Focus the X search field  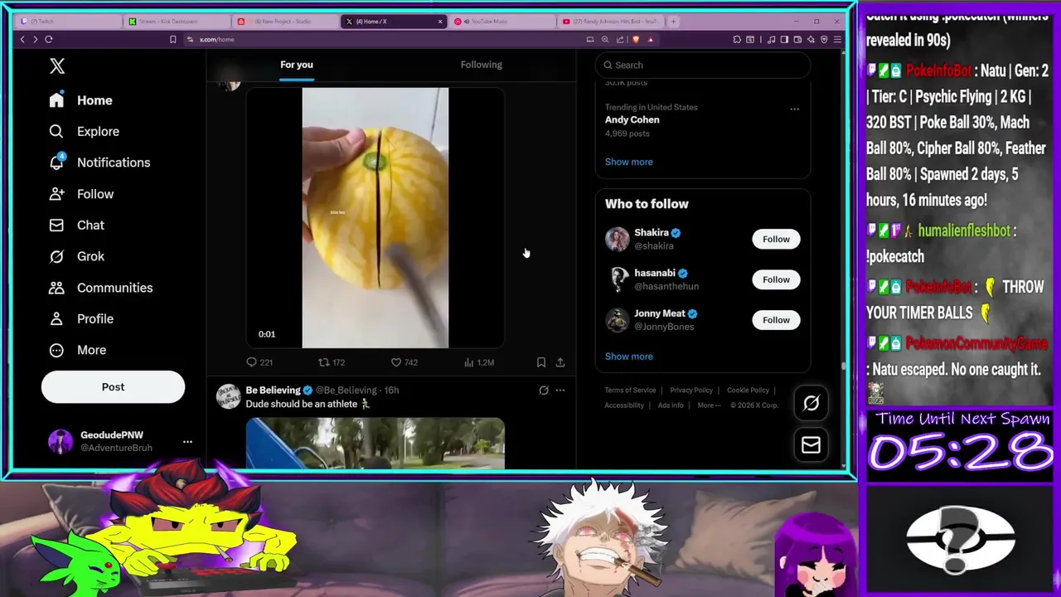pos(703,65)
